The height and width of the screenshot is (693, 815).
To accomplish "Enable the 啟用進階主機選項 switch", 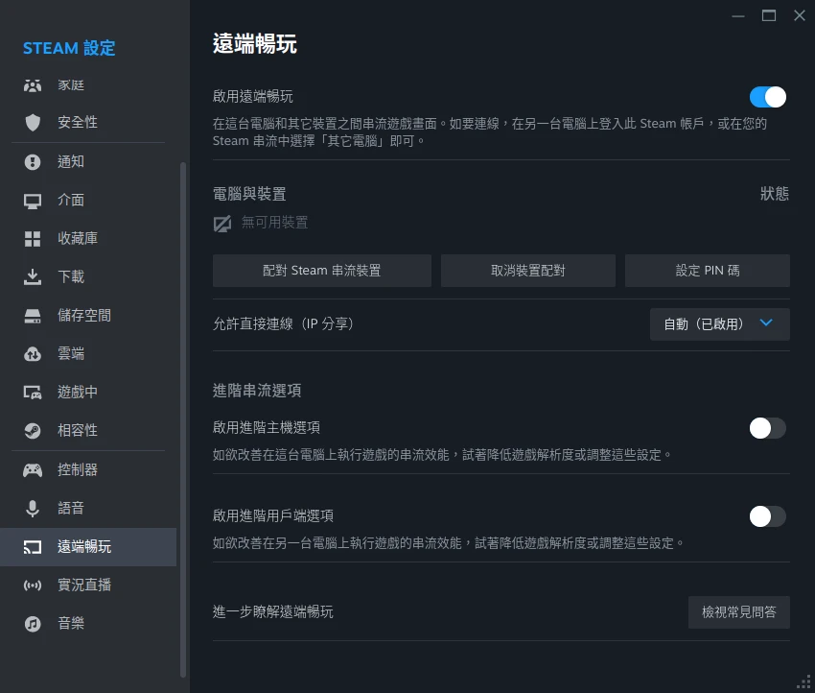I will click(x=767, y=428).
